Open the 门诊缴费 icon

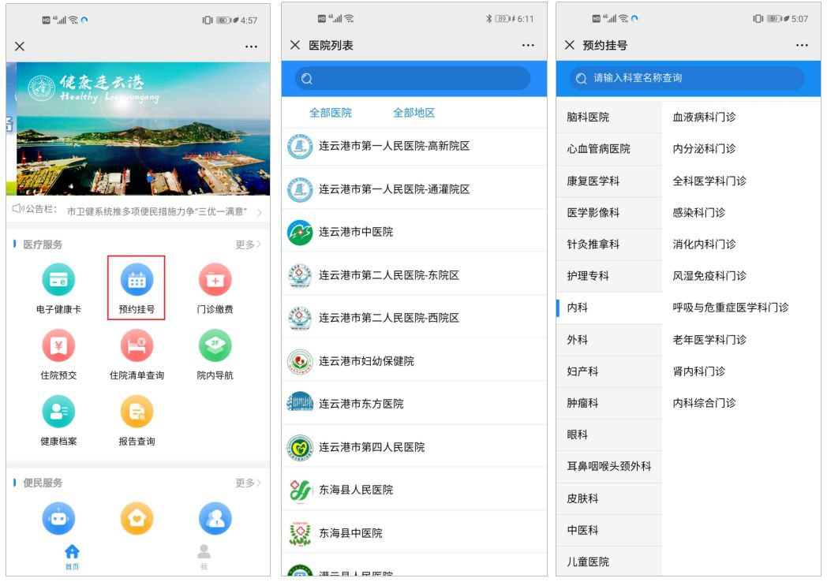point(215,279)
